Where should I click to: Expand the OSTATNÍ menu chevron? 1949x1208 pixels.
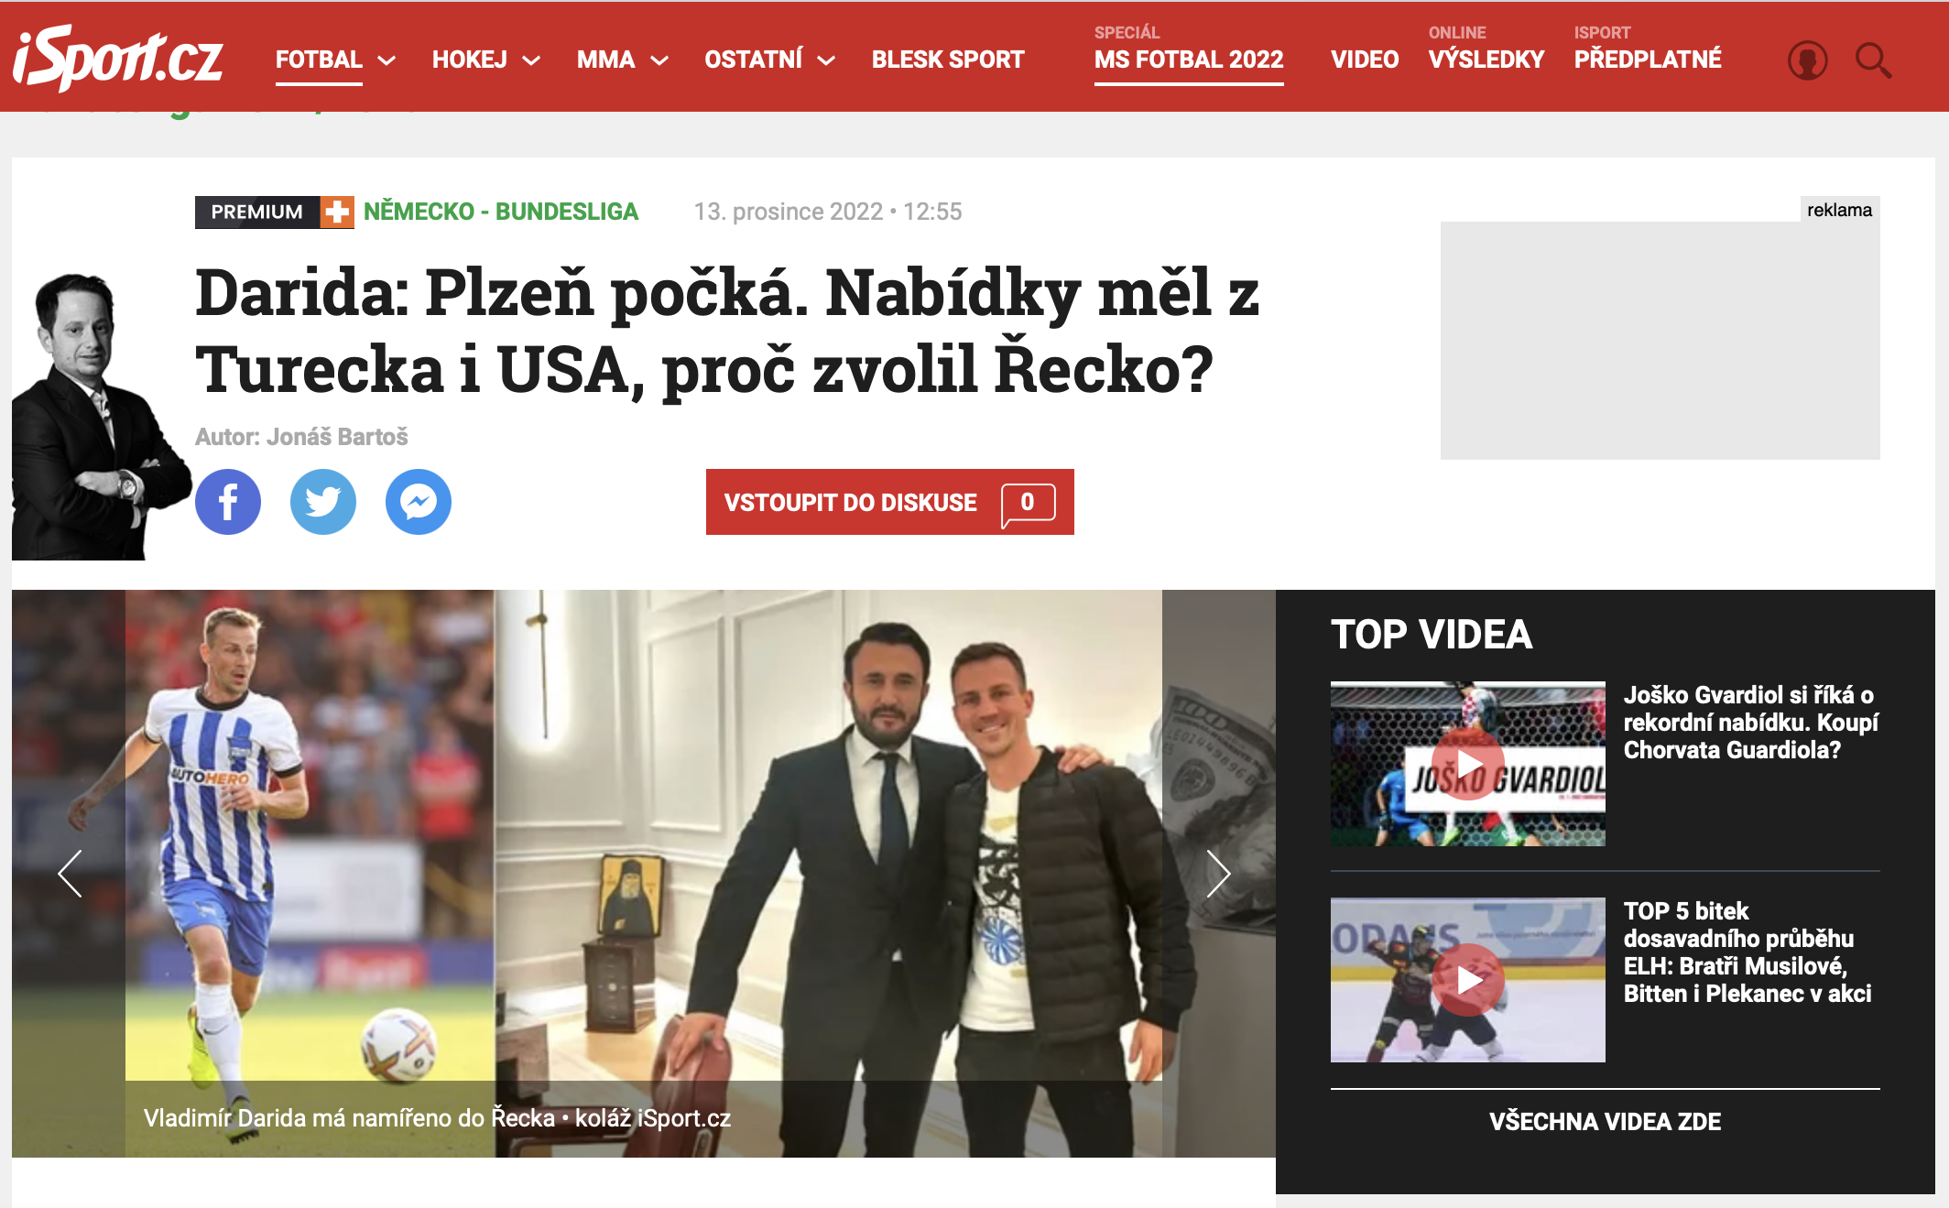826,60
